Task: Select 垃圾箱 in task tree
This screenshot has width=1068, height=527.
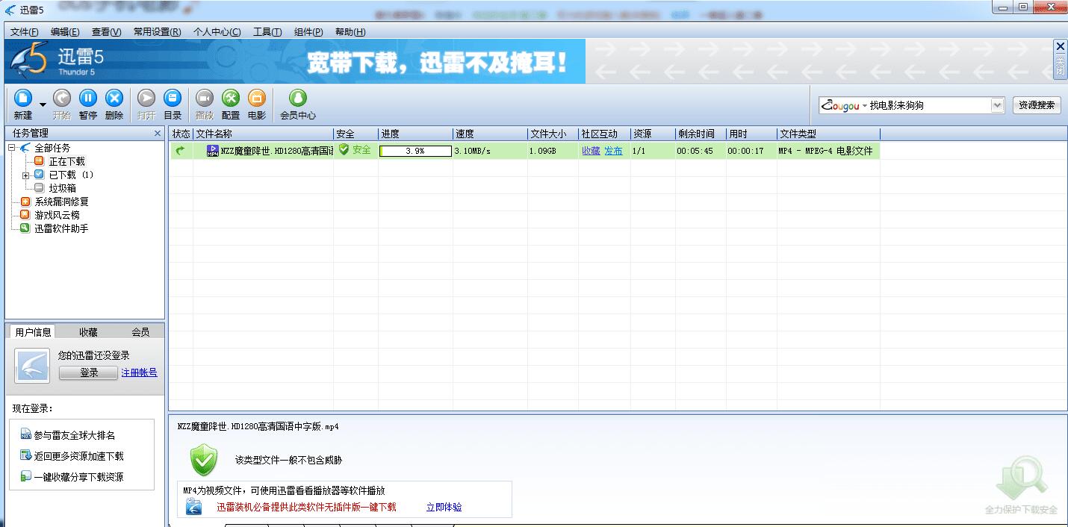Action: tap(63, 188)
